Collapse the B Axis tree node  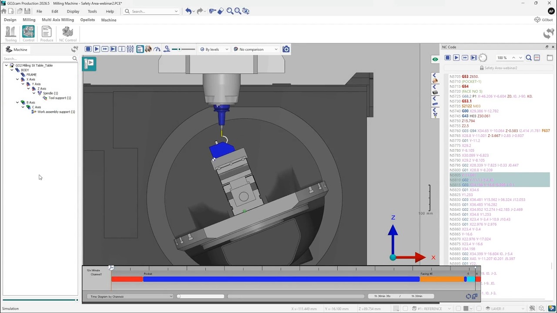coord(18,103)
